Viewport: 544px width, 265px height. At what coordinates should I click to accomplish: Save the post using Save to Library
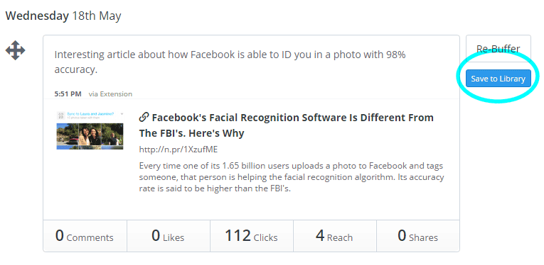(498, 79)
